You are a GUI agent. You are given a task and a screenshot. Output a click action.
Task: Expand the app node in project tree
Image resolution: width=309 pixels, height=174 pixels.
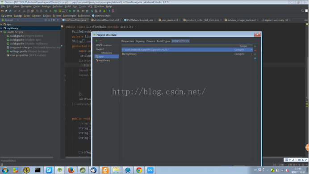click(1, 24)
